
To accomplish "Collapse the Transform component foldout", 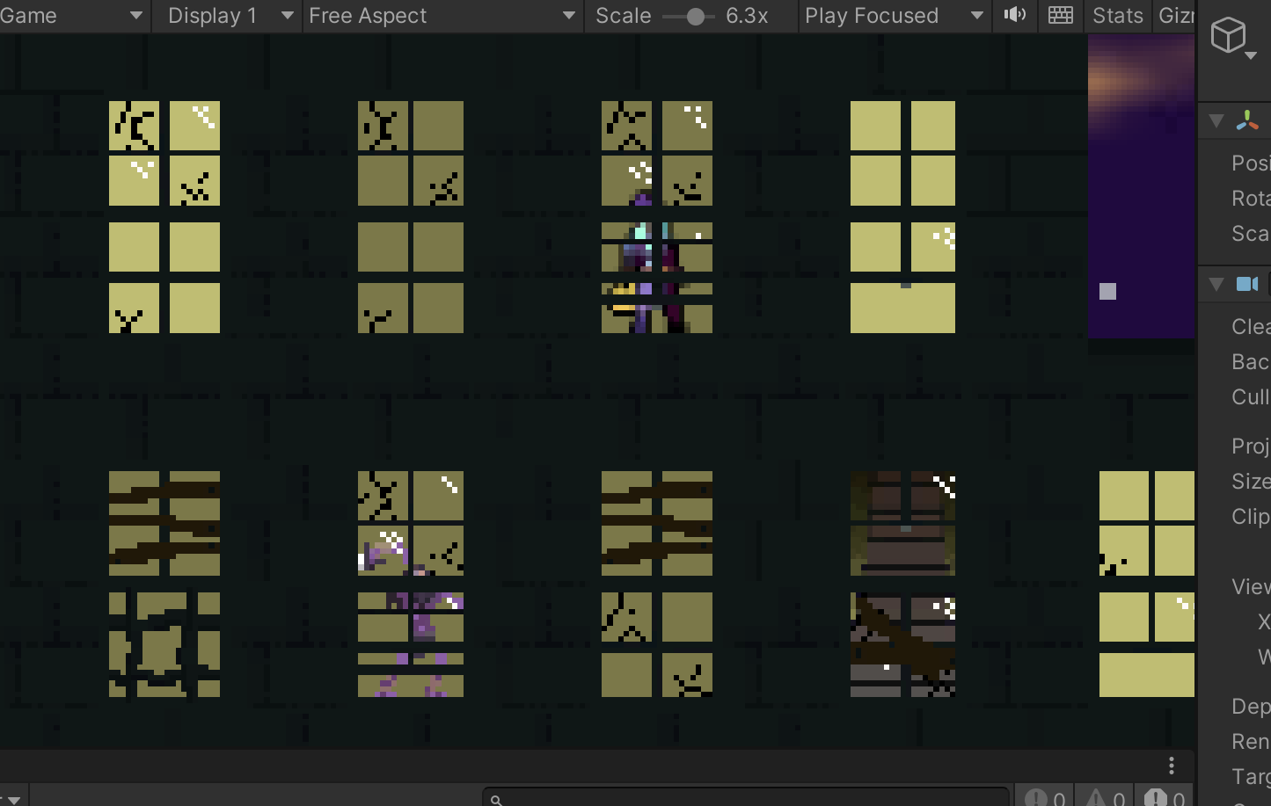I will coord(1216,120).
